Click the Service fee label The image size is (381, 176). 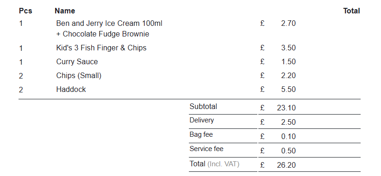(x=206, y=149)
